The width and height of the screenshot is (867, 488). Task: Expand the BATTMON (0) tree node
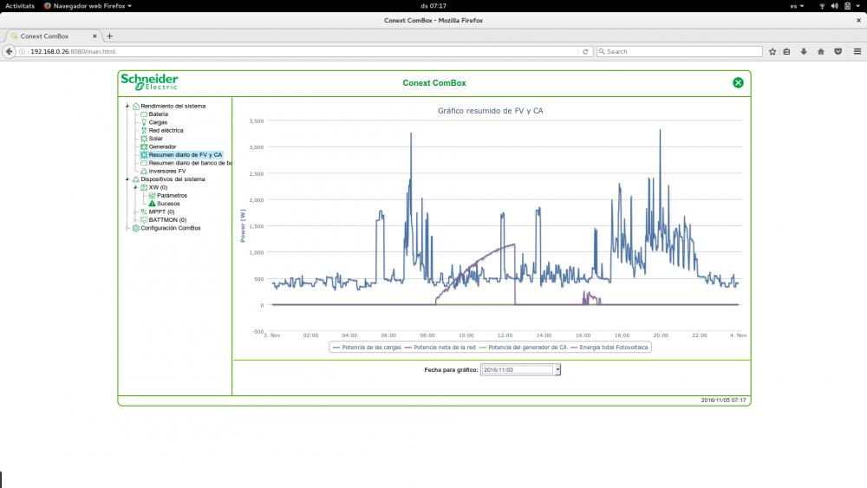tap(135, 220)
